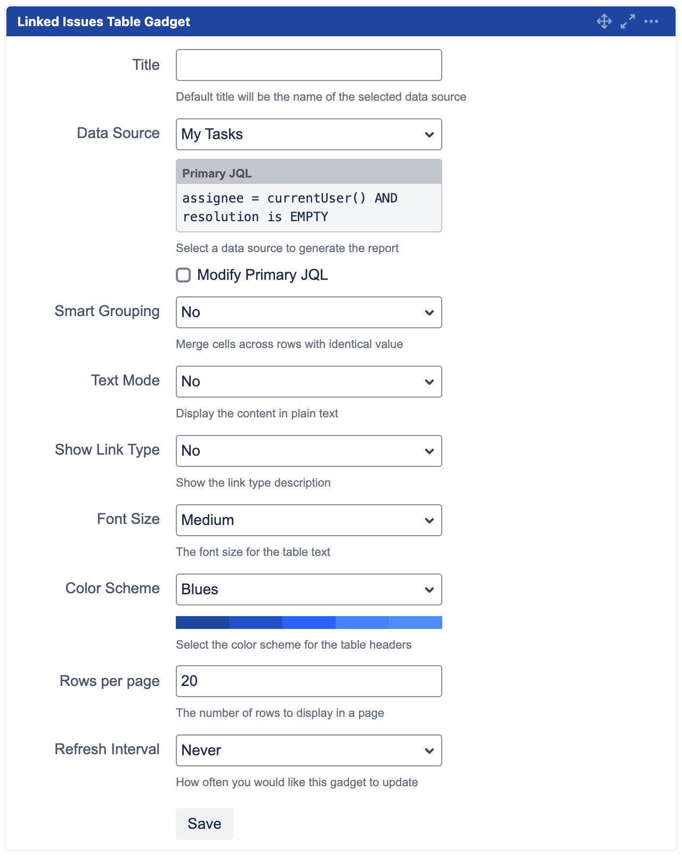The height and width of the screenshot is (856, 682).
Task: Maximize the gadget with the expand arrows icon
Action: [x=628, y=21]
